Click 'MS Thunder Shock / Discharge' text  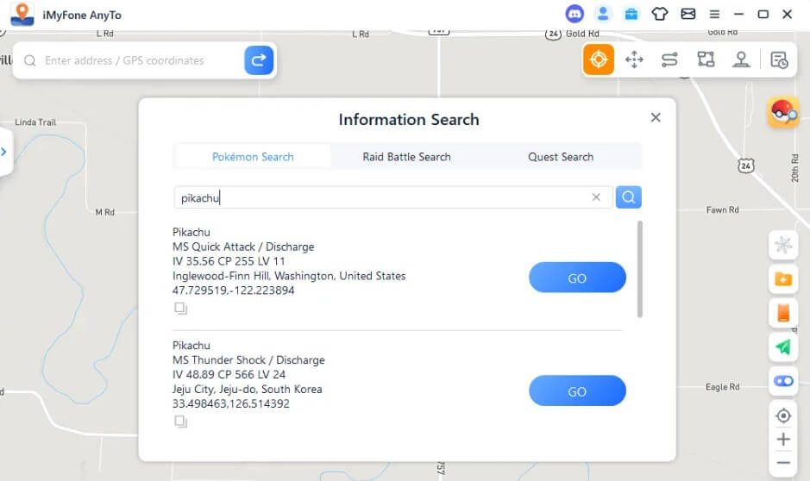248,360
